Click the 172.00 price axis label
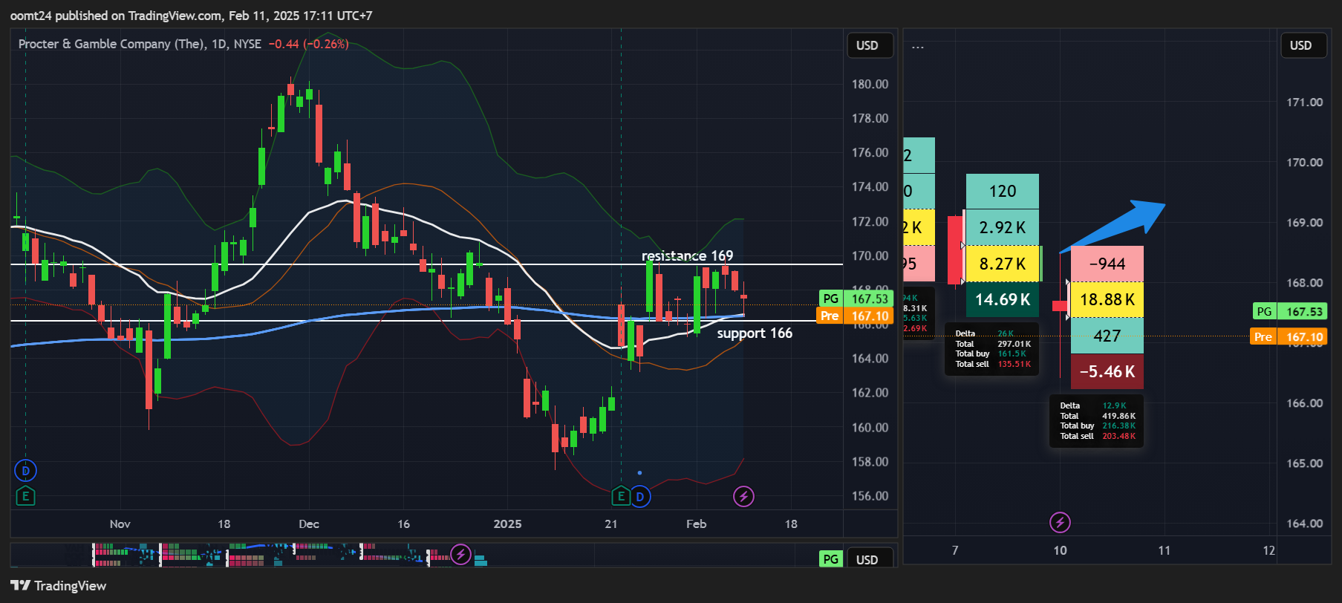This screenshot has width=1342, height=603. point(870,221)
